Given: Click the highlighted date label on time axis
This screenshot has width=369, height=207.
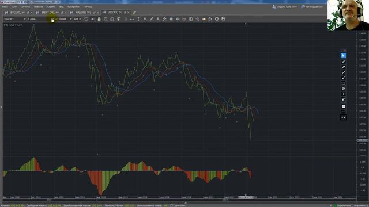Looking at the screenshot, I should (x=246, y=197).
